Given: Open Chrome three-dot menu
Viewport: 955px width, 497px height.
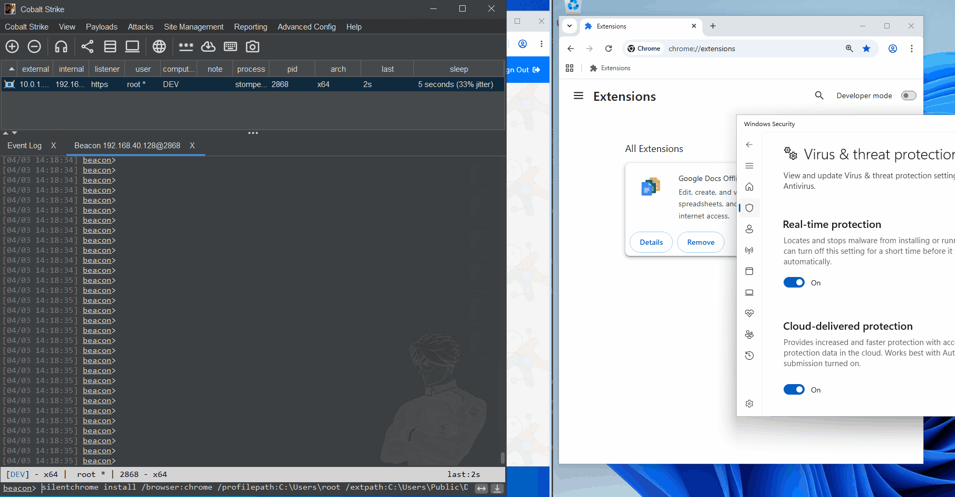Looking at the screenshot, I should point(912,49).
